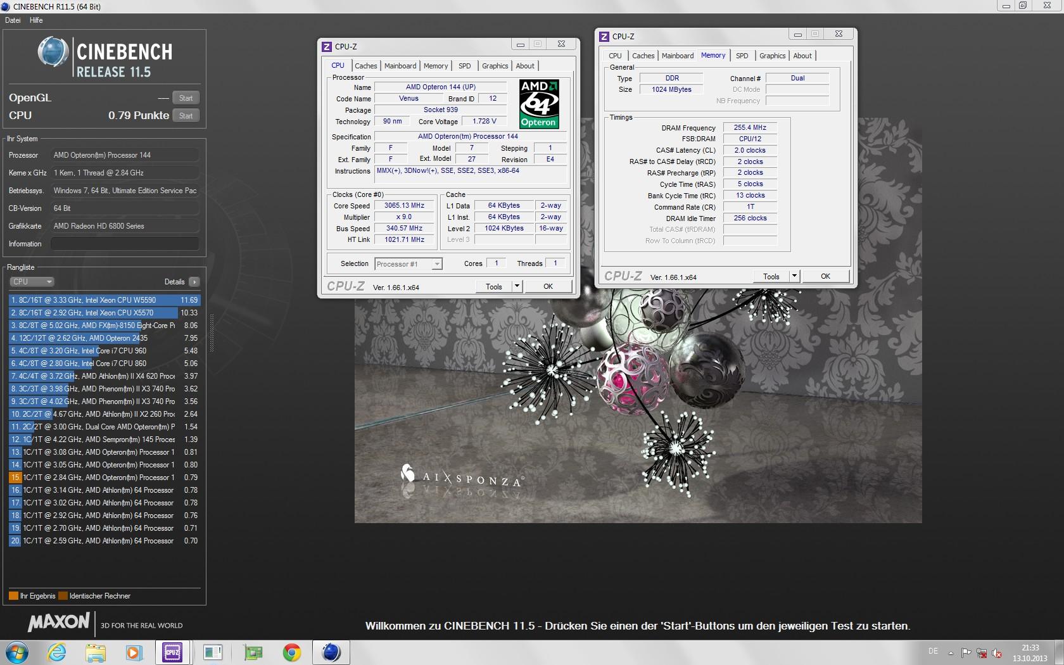The height and width of the screenshot is (665, 1064).
Task: Select ranking entry 15 at 2.84 GHz
Action: [x=104, y=478]
